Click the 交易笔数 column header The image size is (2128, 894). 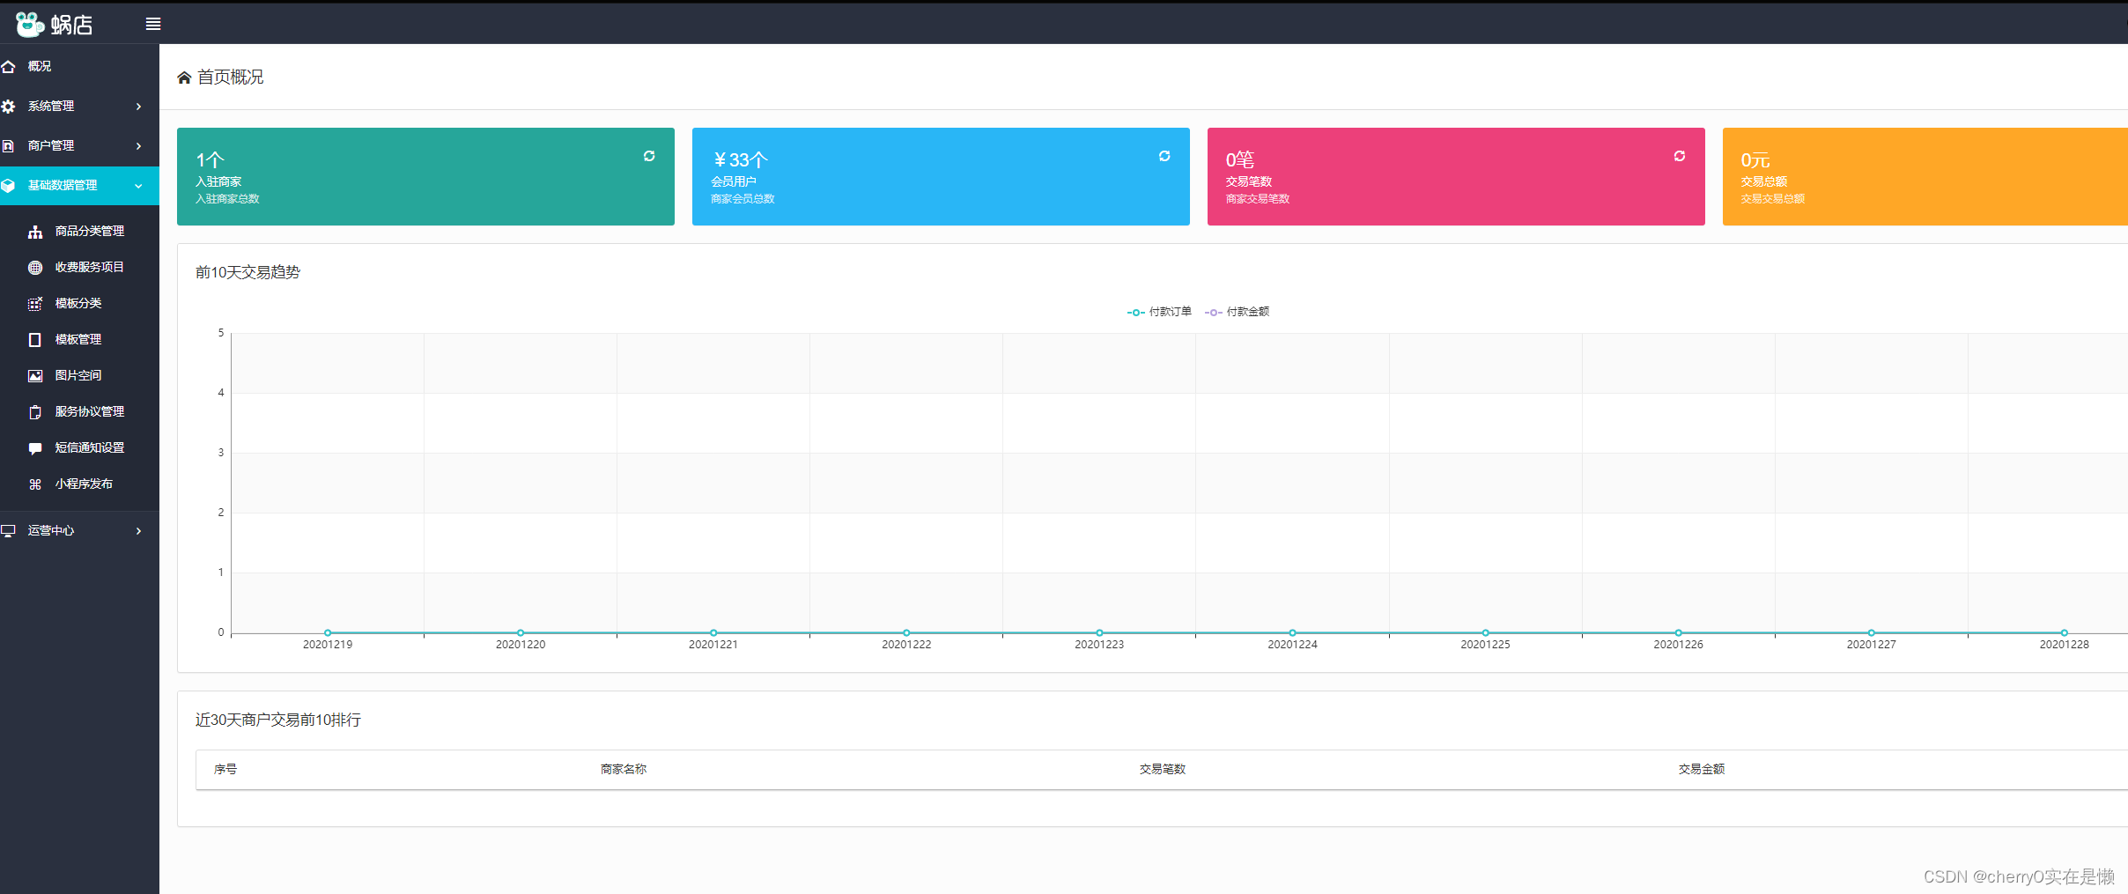[x=1163, y=769]
